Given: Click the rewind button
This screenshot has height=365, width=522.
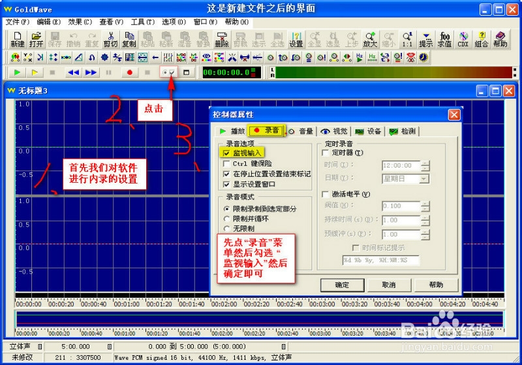Looking at the screenshot, I should 73,72.
